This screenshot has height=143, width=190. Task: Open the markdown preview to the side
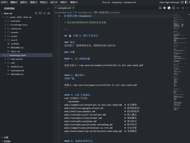160,8
